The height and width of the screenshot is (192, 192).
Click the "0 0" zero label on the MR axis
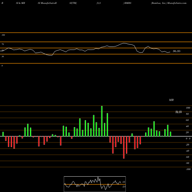coord(188,139)
